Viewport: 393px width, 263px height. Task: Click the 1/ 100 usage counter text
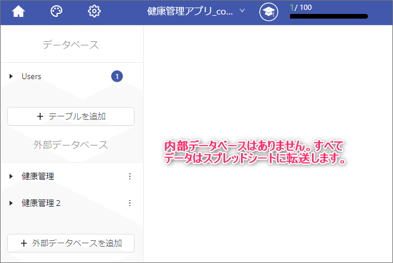coord(301,8)
